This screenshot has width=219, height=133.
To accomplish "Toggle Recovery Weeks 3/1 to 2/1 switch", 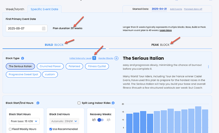I will click(x=101, y=120).
